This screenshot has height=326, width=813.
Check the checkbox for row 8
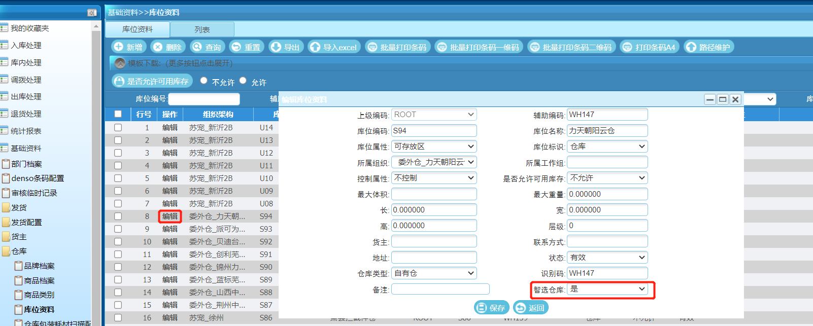click(118, 216)
